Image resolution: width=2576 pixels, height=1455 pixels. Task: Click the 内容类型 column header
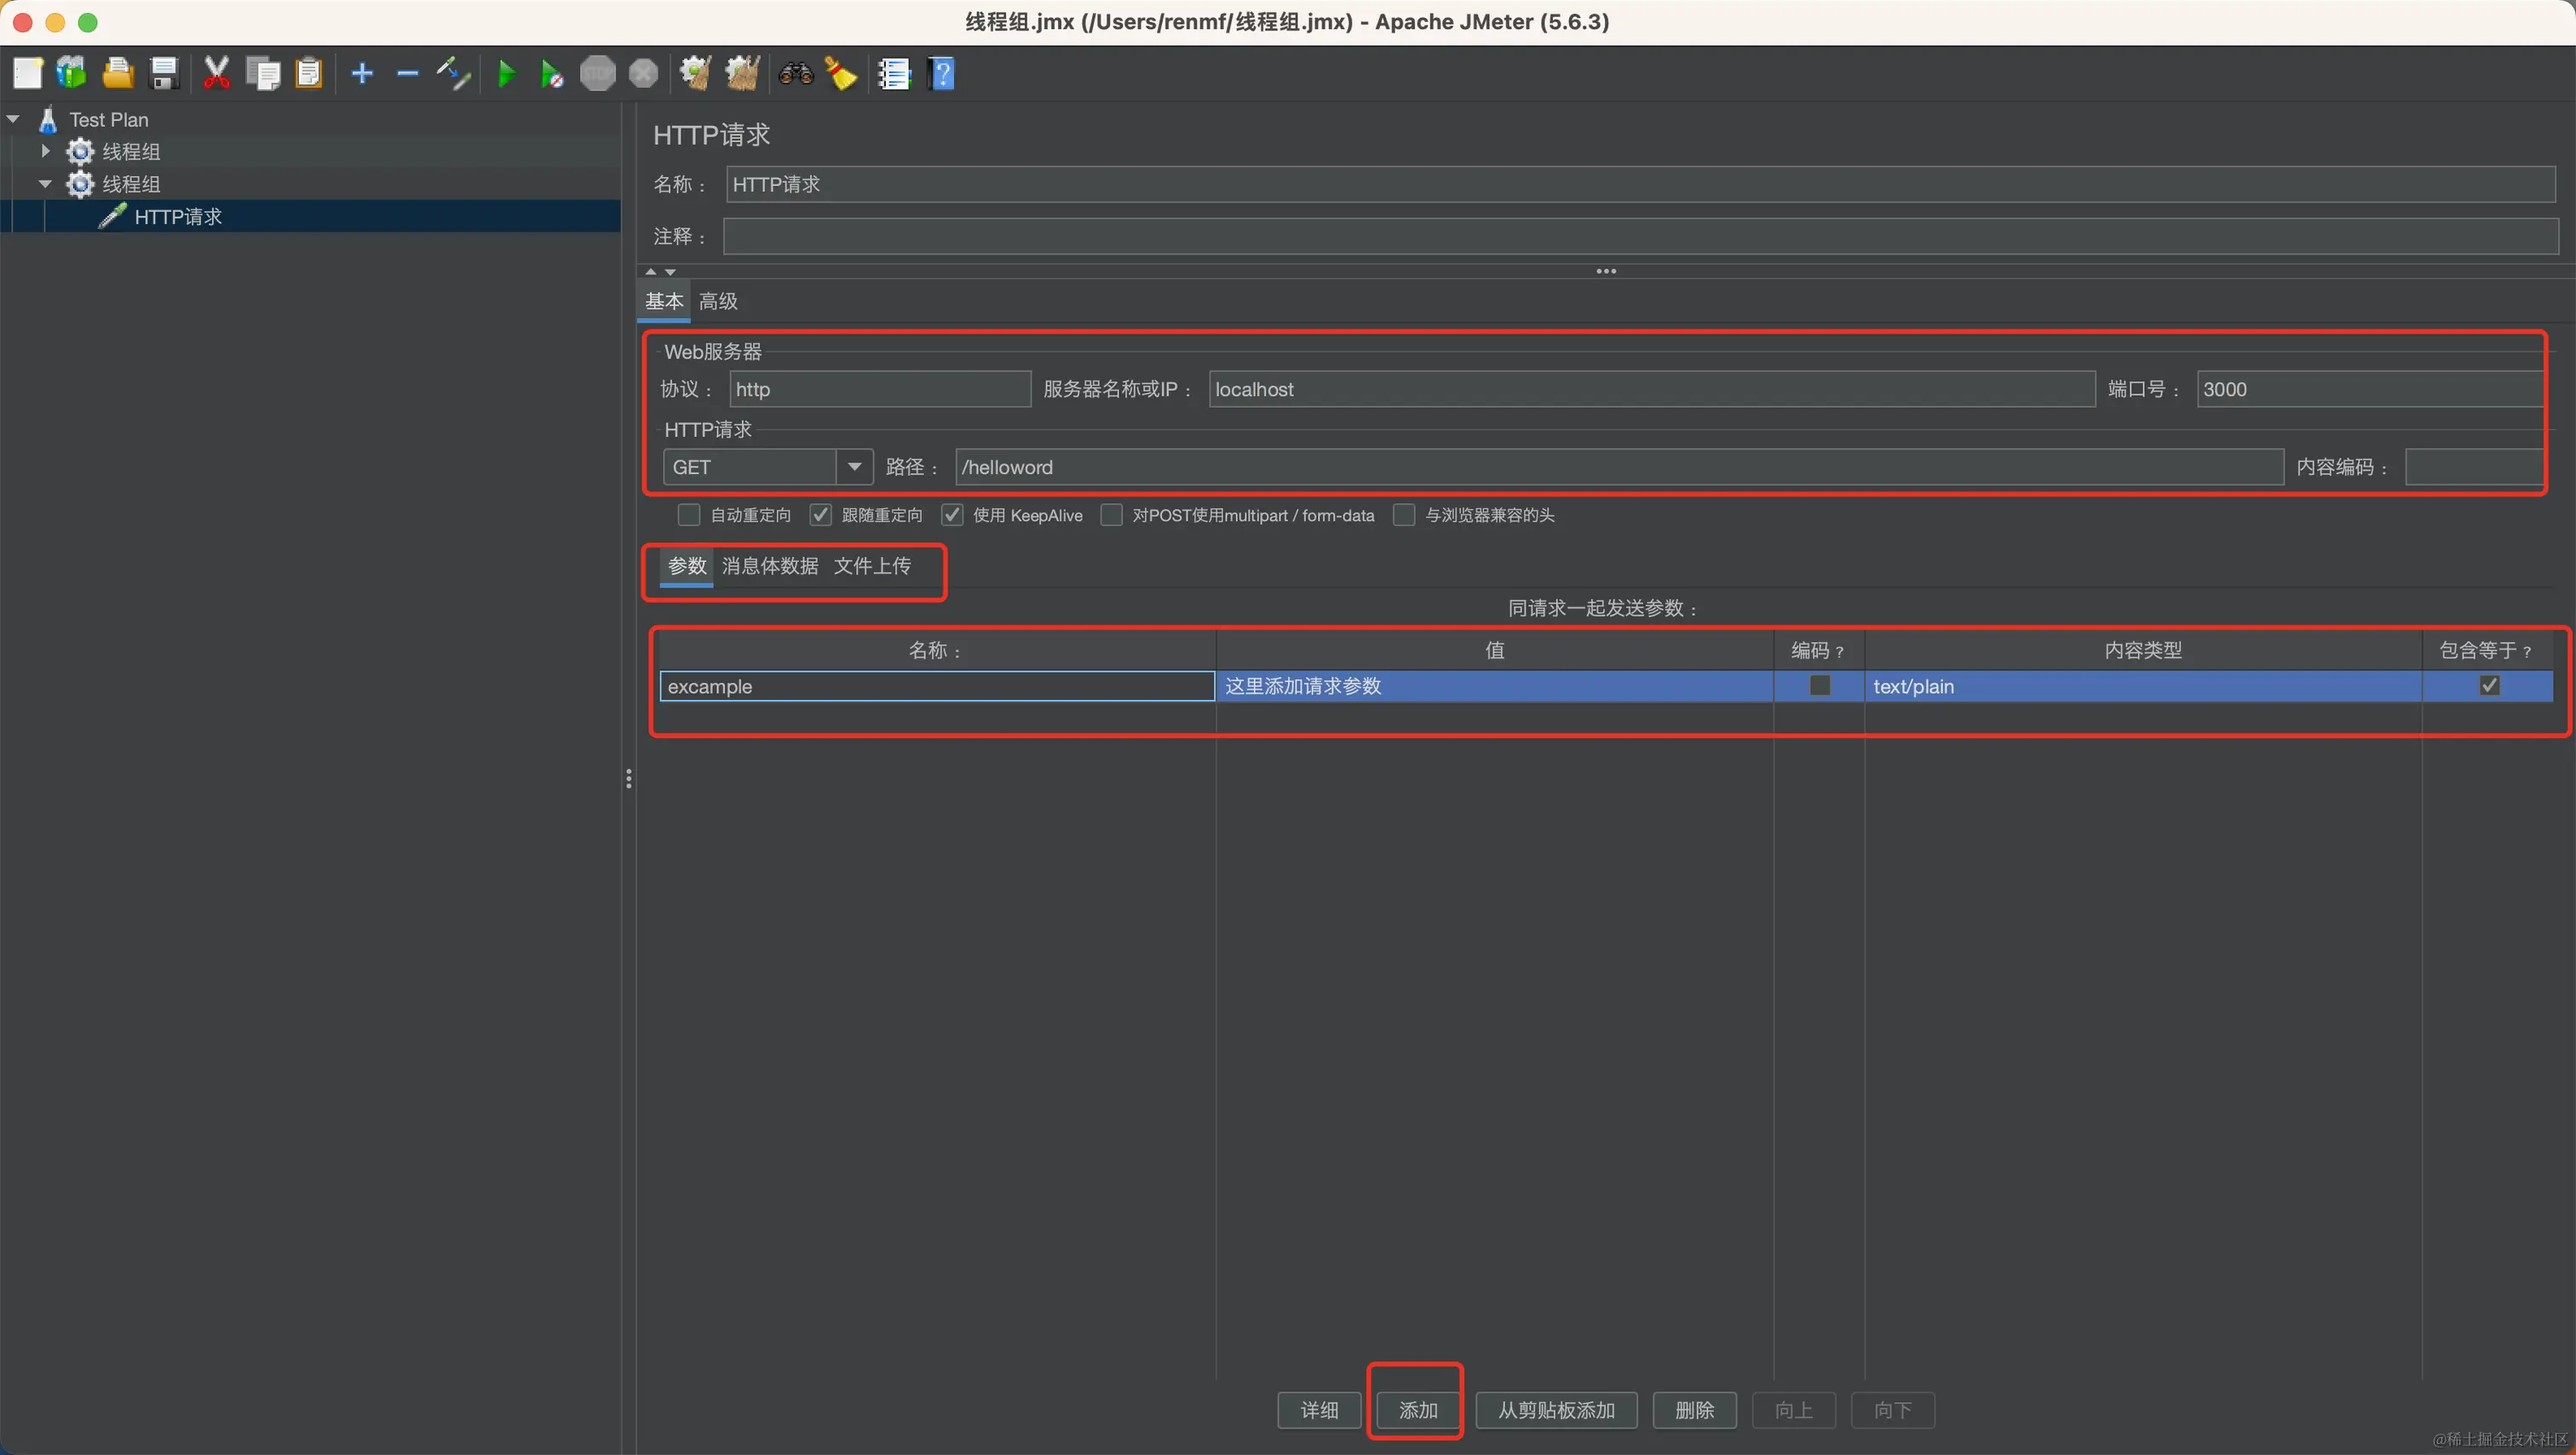[x=2143, y=650]
